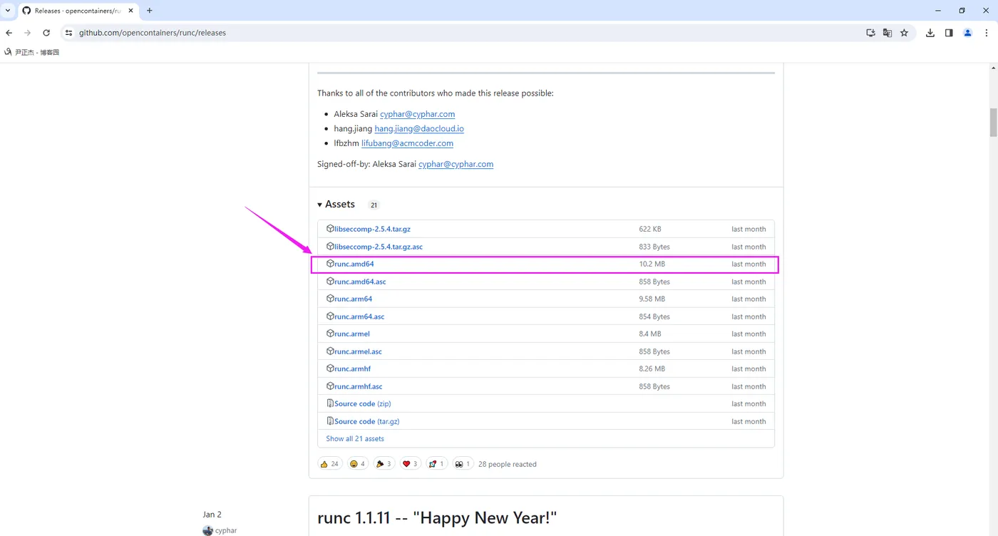Screen dimensions: 998x536
Task: Click the 28 people reacted text
Action: pos(508,465)
